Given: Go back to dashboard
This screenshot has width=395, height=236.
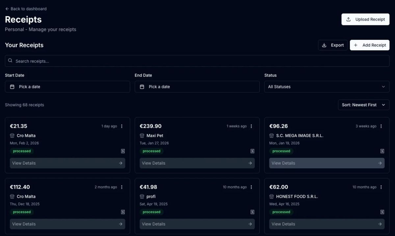Looking at the screenshot, I should tap(26, 9).
